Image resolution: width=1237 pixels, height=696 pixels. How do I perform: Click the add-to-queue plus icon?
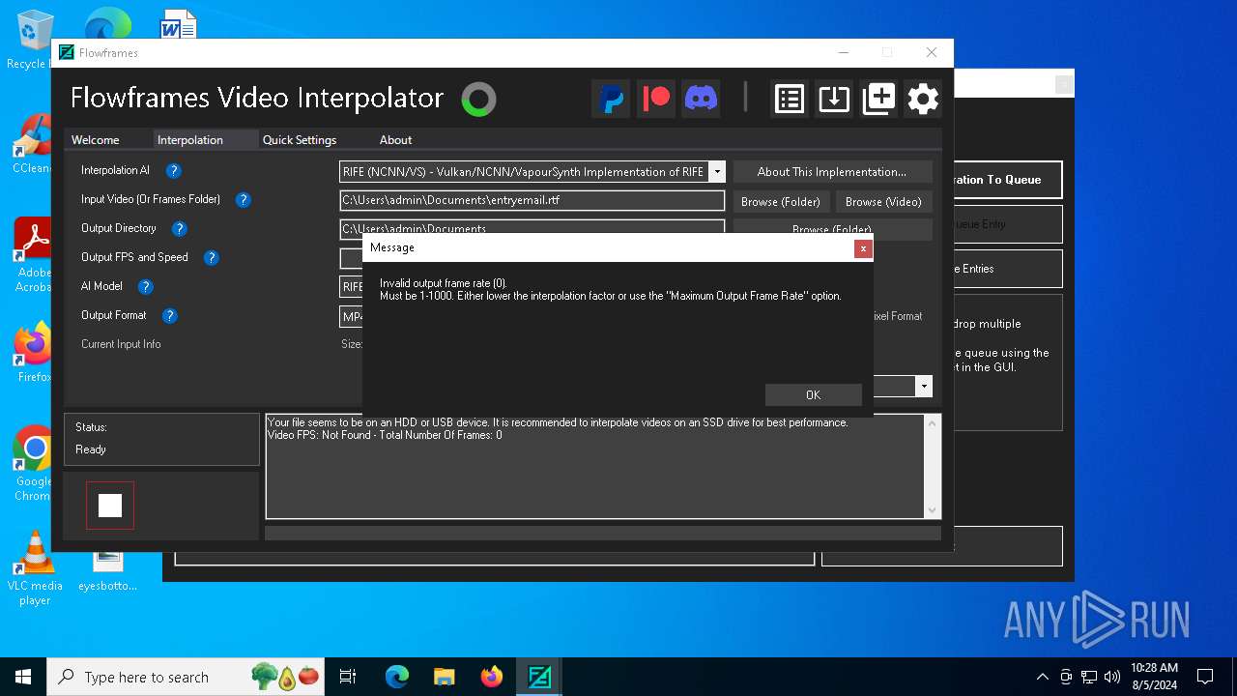pyautogui.click(x=878, y=99)
